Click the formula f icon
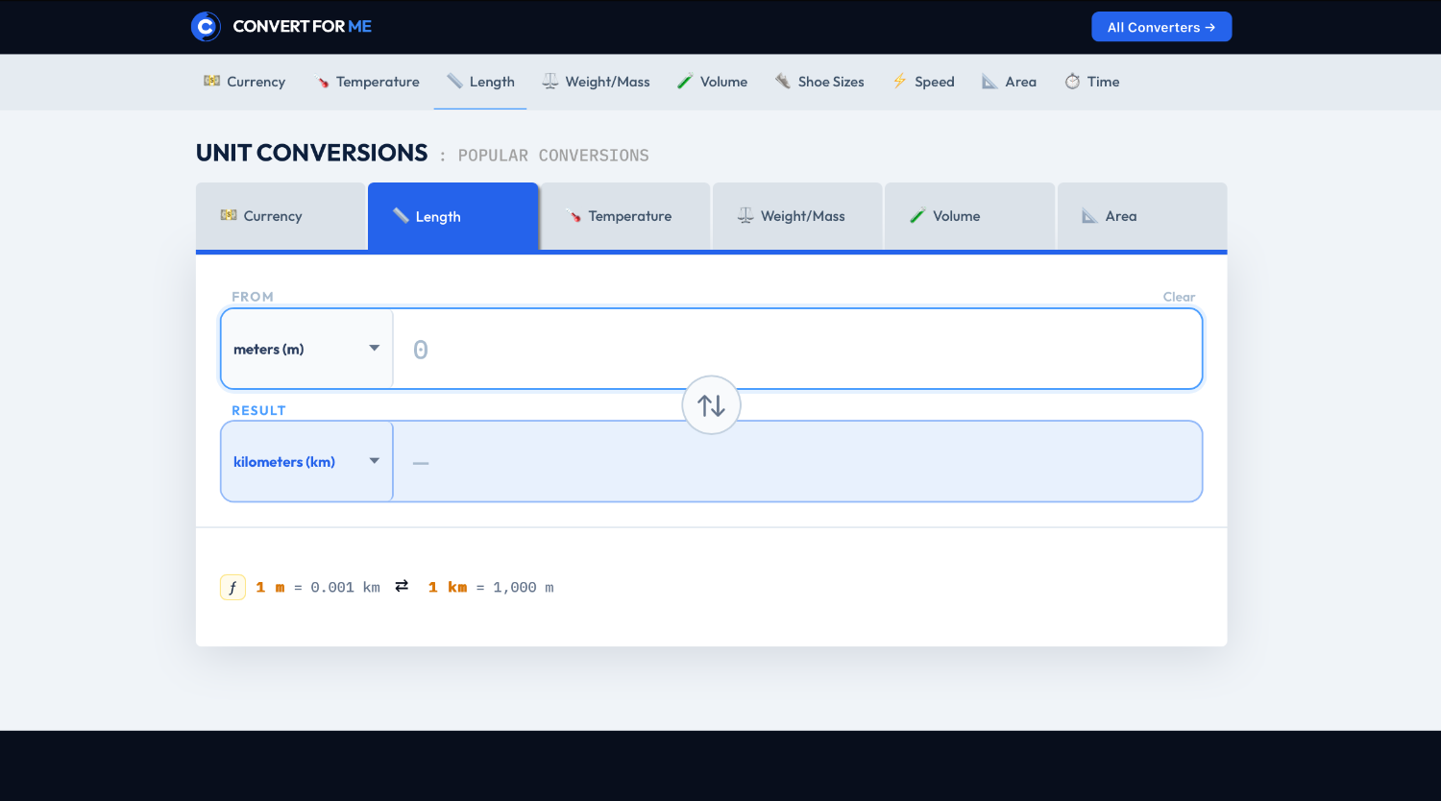This screenshot has height=801, width=1441. click(232, 587)
